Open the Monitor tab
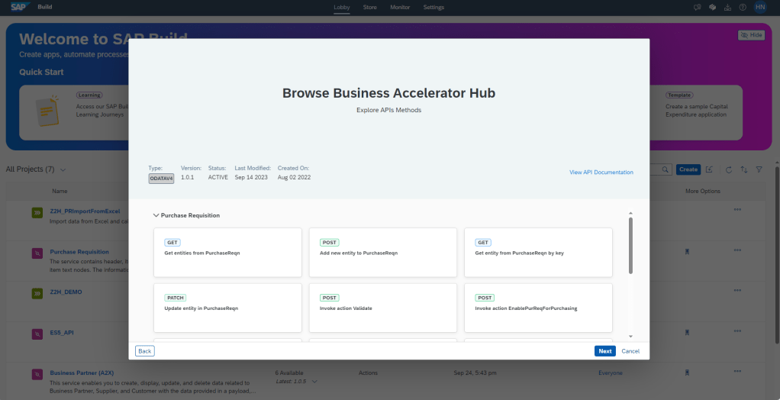Screen dimensions: 780x400 click(x=400, y=8)
